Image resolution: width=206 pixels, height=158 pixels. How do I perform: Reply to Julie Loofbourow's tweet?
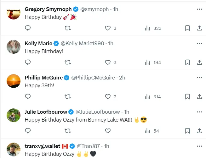tap(28, 131)
